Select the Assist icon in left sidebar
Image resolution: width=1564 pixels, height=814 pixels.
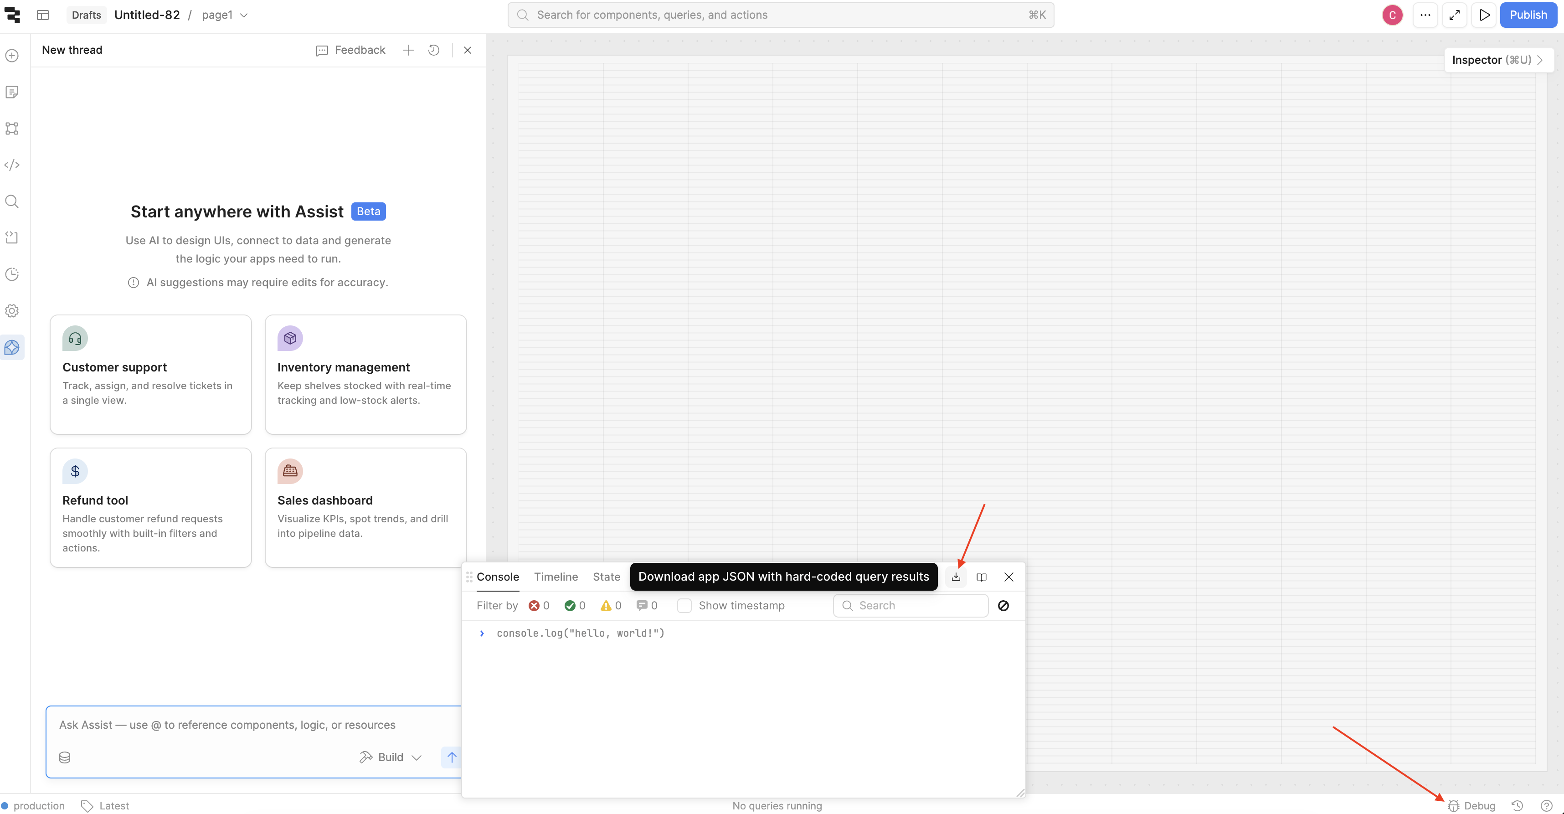(12, 347)
